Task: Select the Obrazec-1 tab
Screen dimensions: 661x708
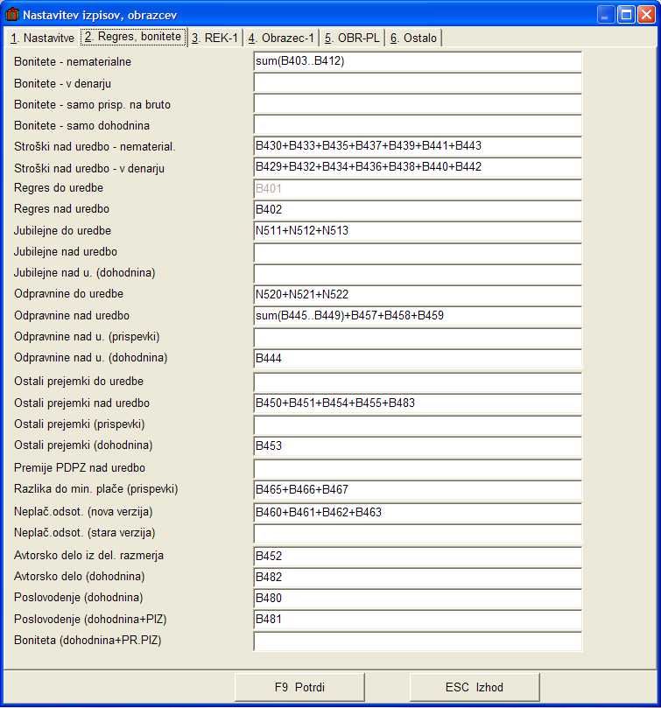Action: pyautogui.click(x=281, y=38)
